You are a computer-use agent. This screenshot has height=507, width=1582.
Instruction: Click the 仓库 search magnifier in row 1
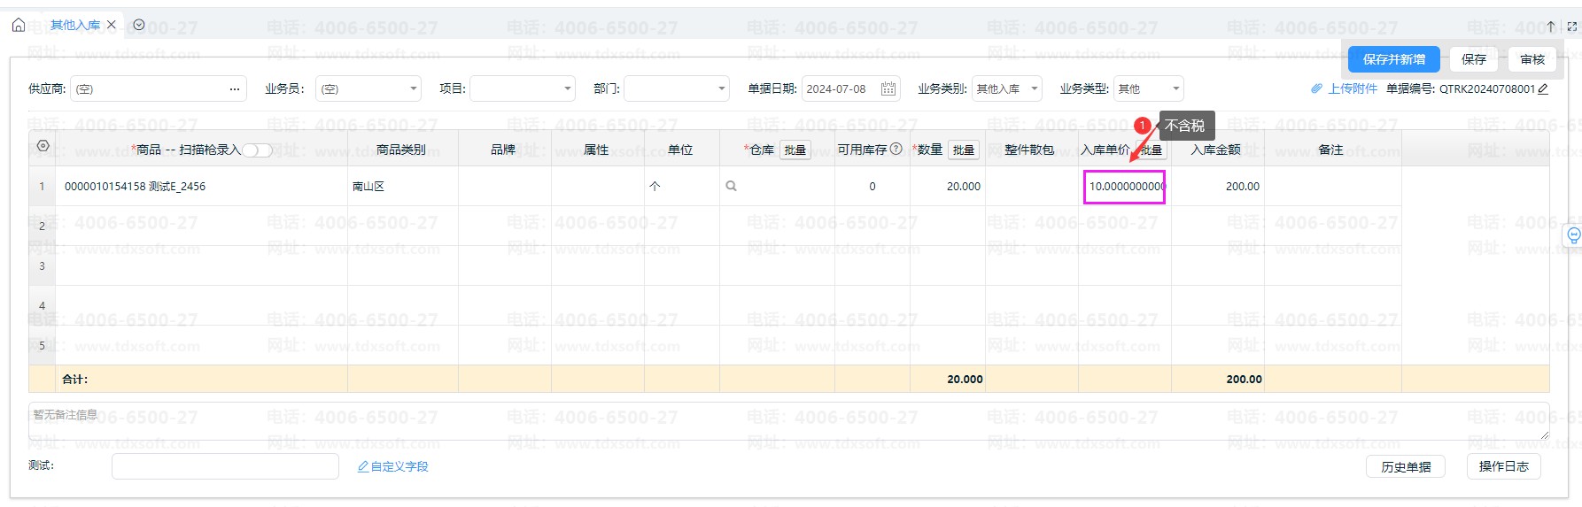coord(731,186)
